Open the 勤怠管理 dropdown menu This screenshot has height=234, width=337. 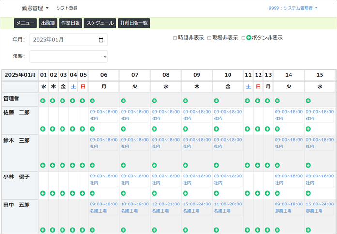pos(35,8)
